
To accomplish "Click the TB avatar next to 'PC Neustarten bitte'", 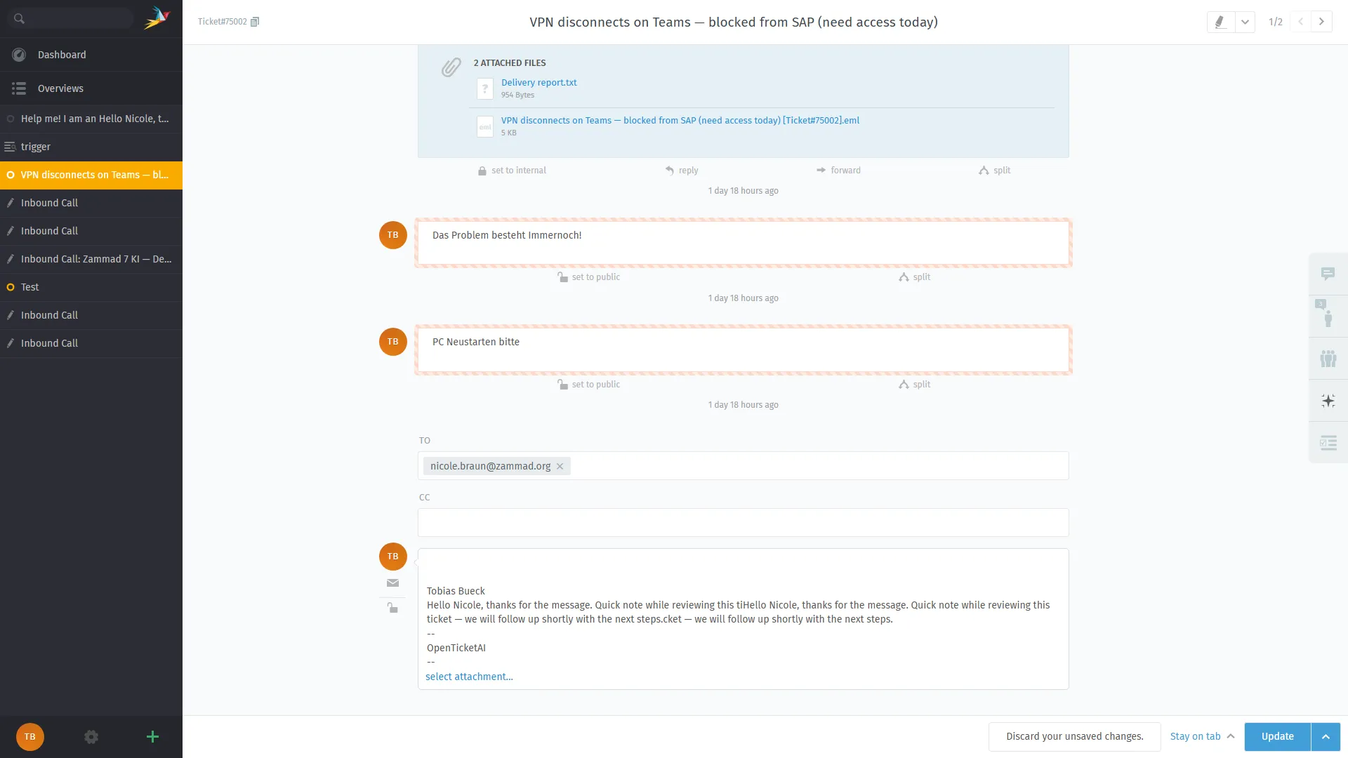I will click(393, 342).
